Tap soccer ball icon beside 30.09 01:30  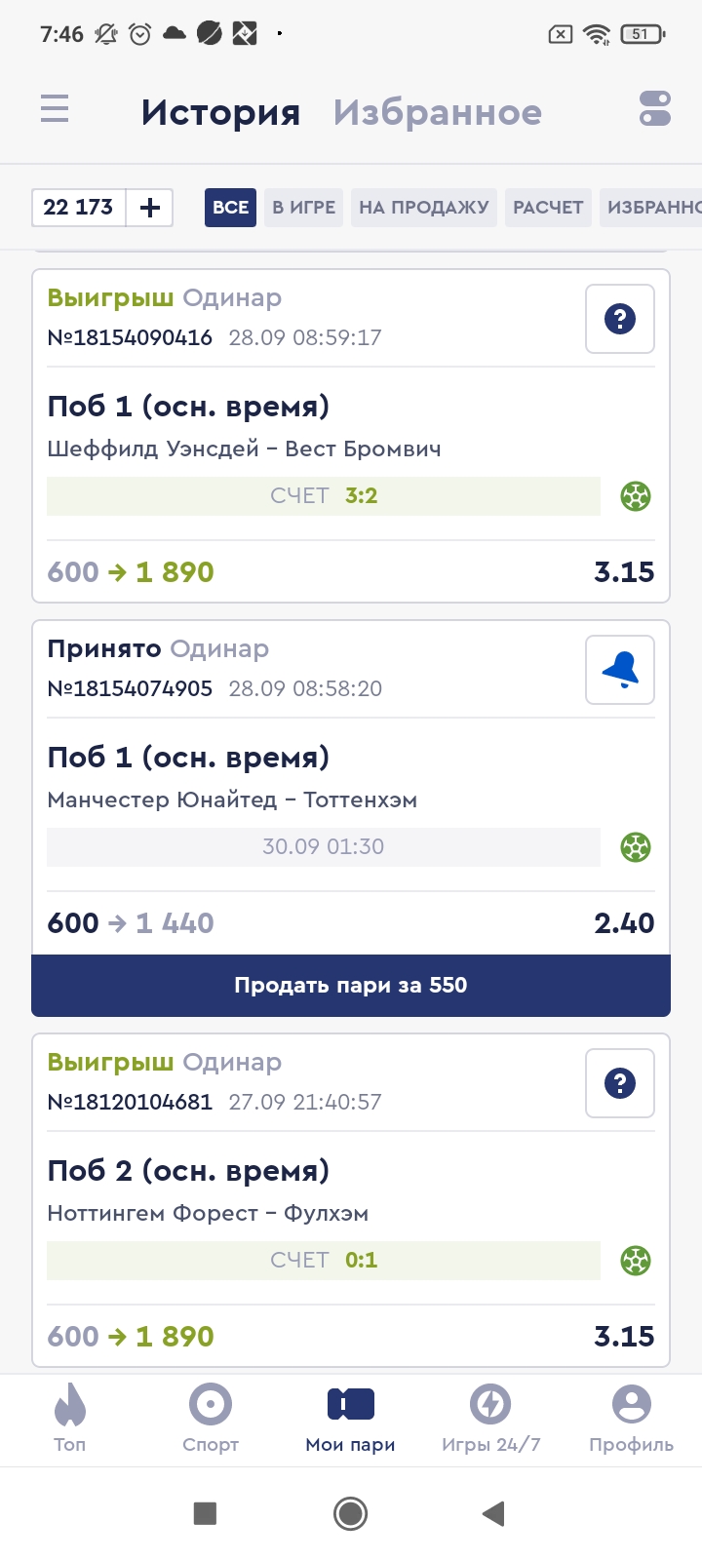636,847
